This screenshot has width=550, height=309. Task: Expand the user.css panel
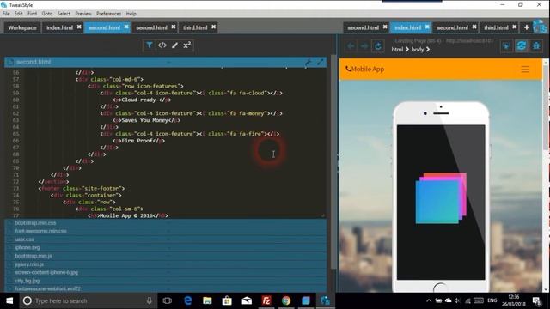(166, 239)
